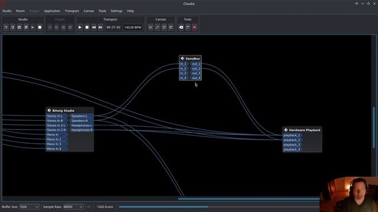
Task: Select the Hardware Playback node title
Action: click(305, 130)
